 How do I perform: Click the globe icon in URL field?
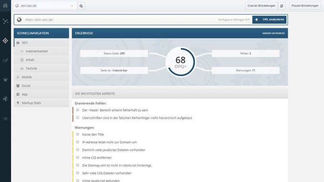point(19,20)
